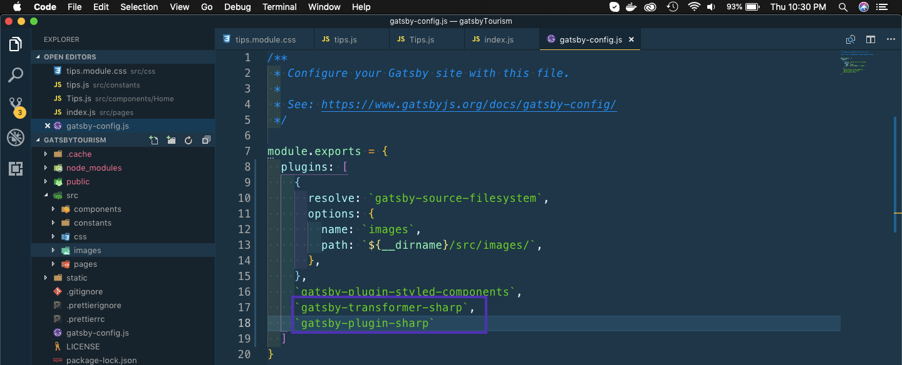The height and width of the screenshot is (365, 902).
Task: Collapse all folders in GATSBYTOURISM explorer
Action: point(205,141)
